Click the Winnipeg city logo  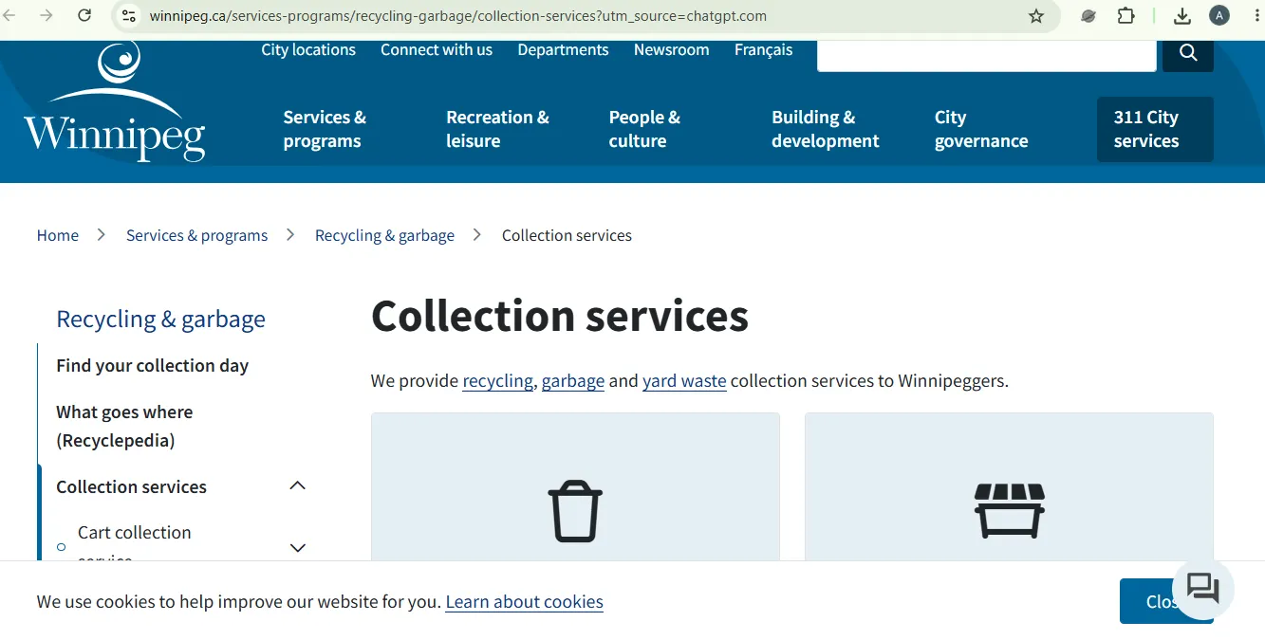click(115, 101)
